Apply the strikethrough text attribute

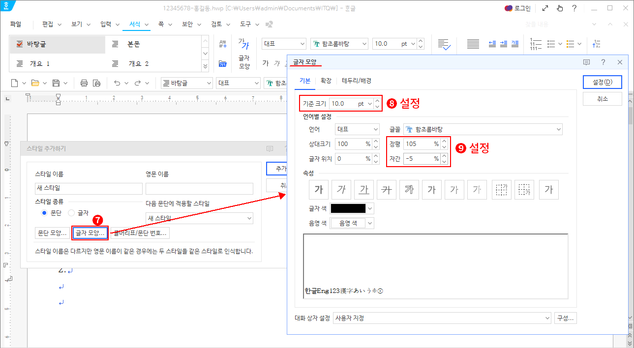click(x=386, y=189)
